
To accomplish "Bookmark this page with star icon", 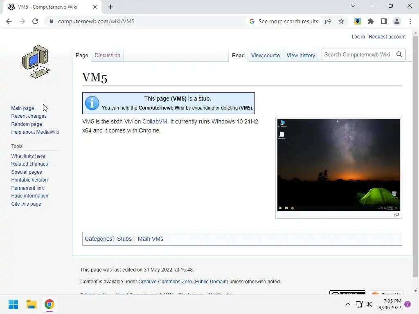I will (x=341, y=21).
